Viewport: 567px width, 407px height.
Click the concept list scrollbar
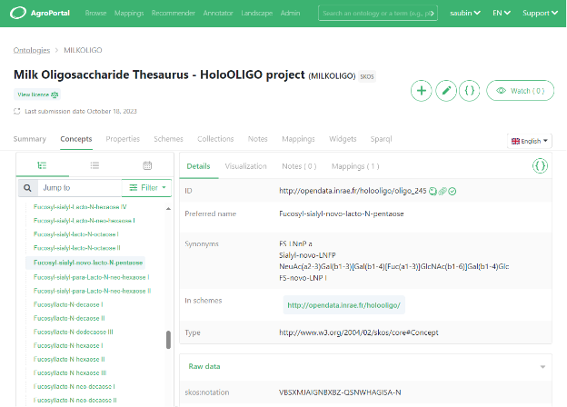click(x=168, y=339)
